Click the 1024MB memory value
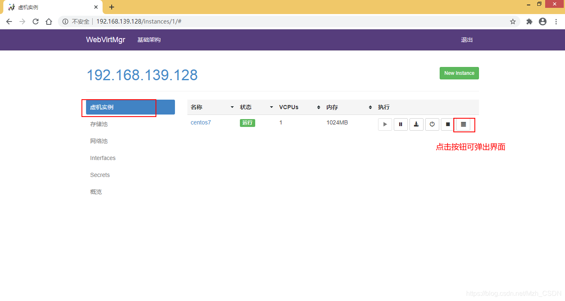This screenshot has width=565, height=301. [337, 122]
